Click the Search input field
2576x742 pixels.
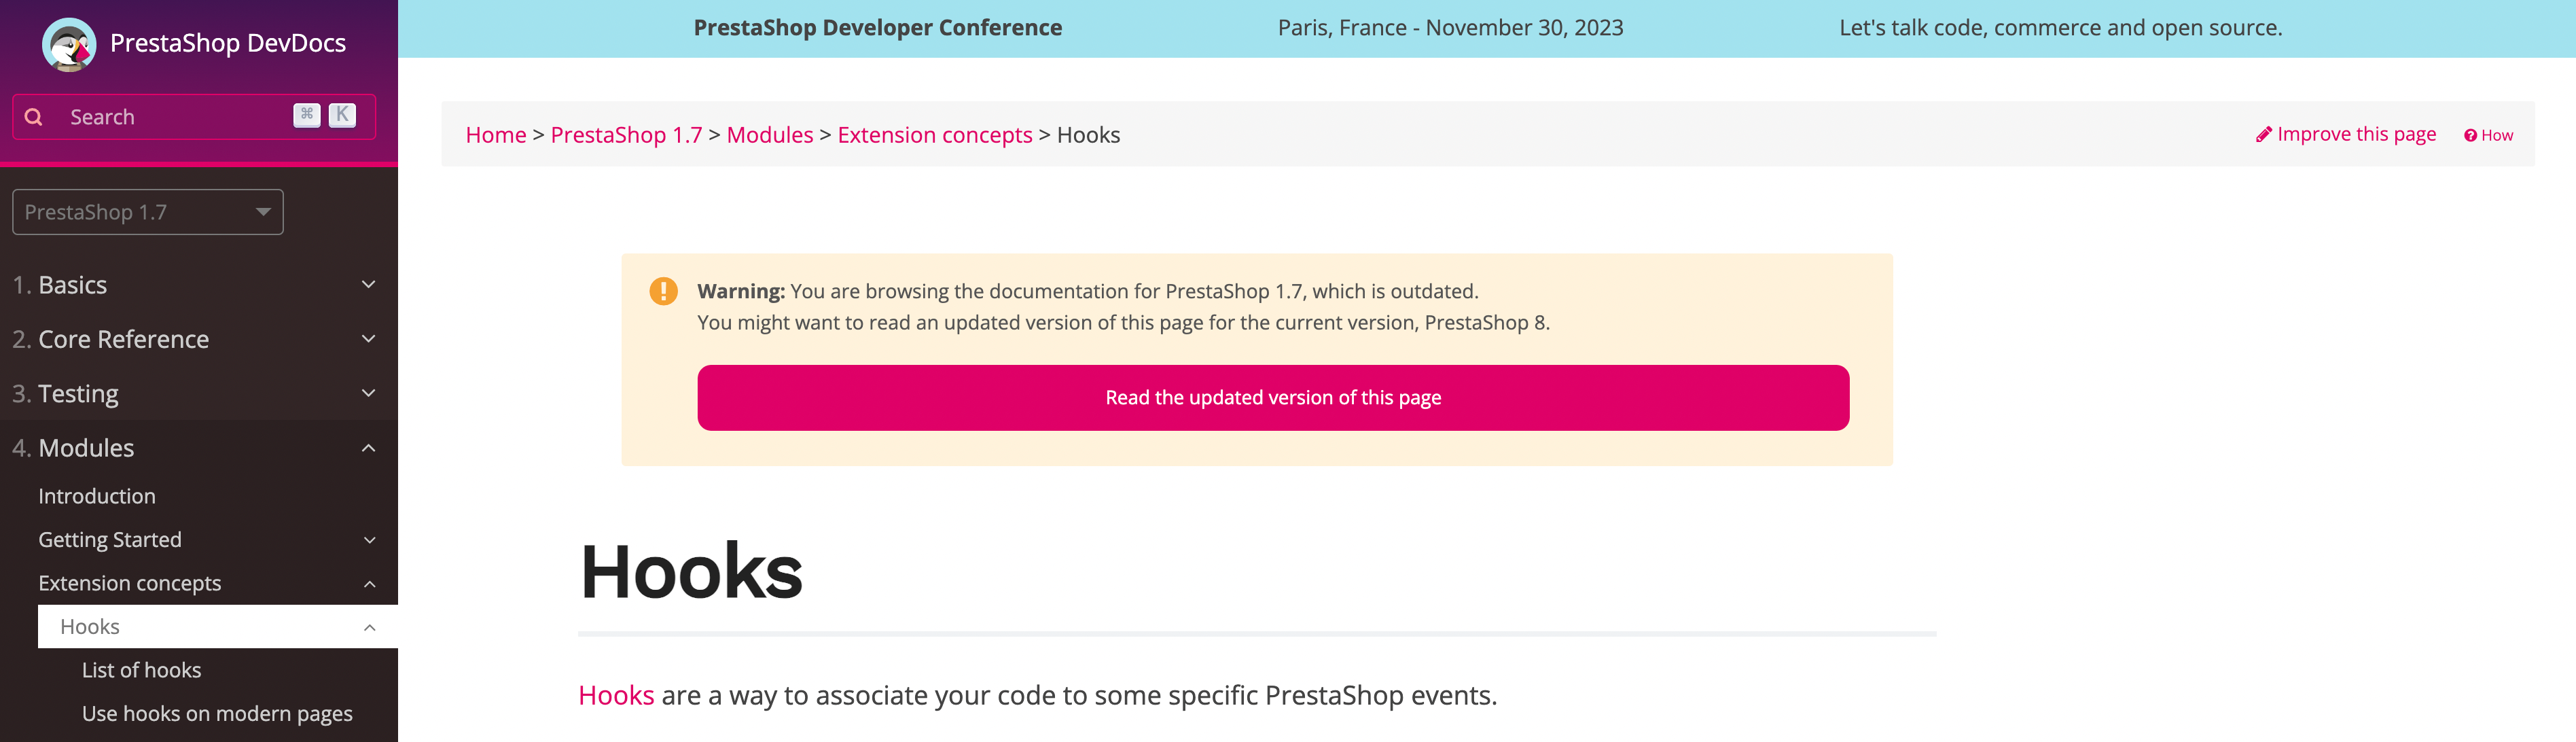pos(194,117)
